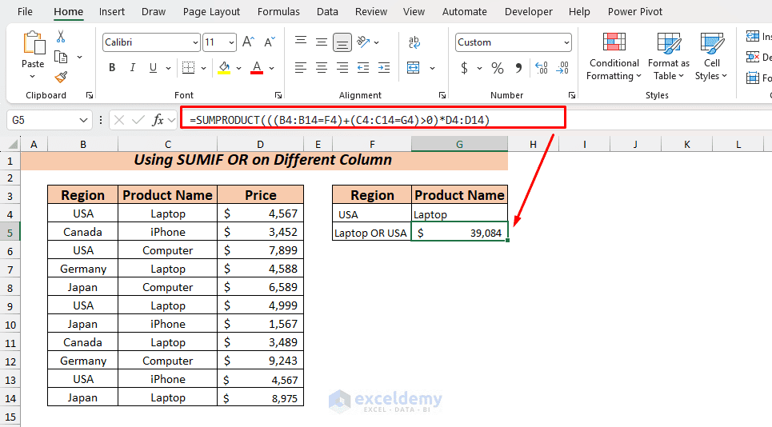The height and width of the screenshot is (427, 772).
Task: Increase font size with large A
Action: [x=248, y=42]
